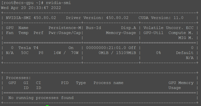Click the CUDA Version 11.0 text
Viewport: 201px width, 106px height.
(161, 18)
